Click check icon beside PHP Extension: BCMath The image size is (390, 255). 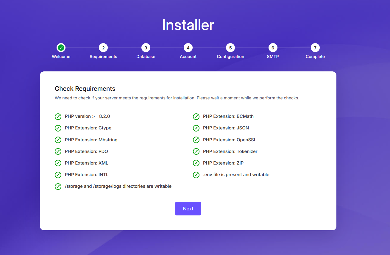click(x=196, y=117)
